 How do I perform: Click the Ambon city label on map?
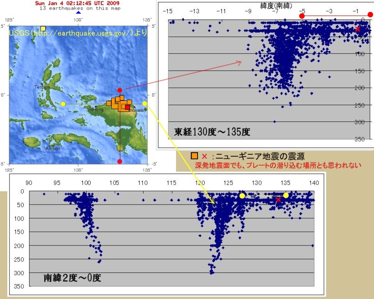coord(52,149)
